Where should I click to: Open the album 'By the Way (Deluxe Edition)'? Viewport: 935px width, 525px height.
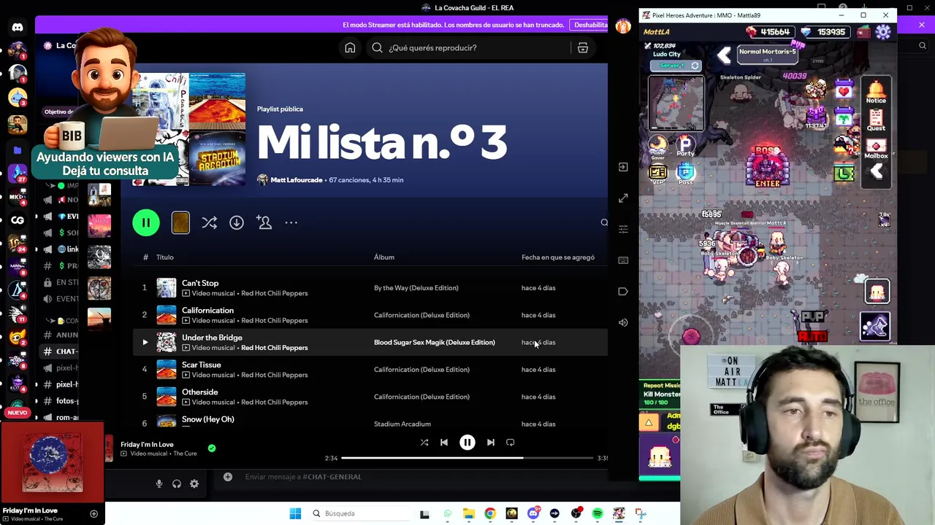click(x=416, y=288)
